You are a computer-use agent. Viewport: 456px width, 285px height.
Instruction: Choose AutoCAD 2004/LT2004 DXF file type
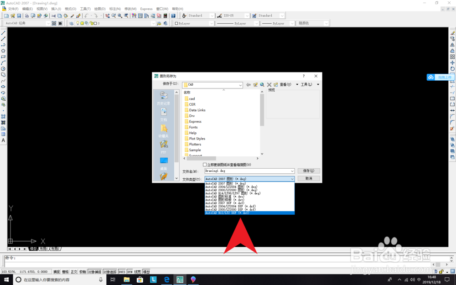pos(249,206)
